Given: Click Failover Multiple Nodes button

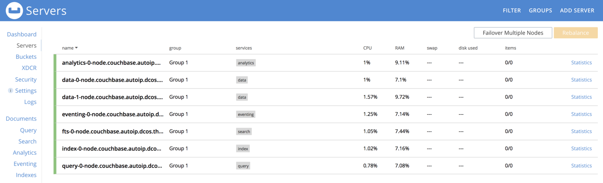Looking at the screenshot, I should pos(513,33).
